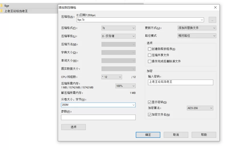Open the 100% memory usage dropdown
228x150 pixels.
pyautogui.click(x=125, y=86)
